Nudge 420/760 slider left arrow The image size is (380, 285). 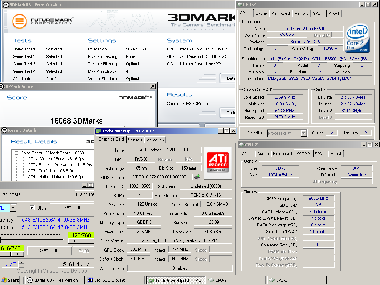coord(74,241)
